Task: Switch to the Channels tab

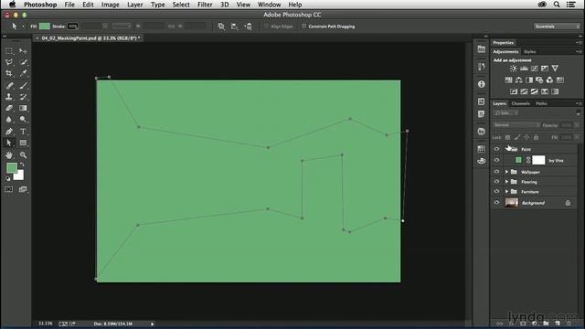Action: (x=520, y=103)
